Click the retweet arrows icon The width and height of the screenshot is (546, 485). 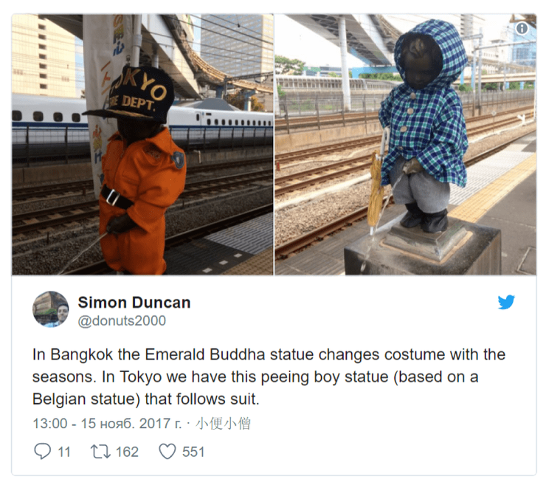(100, 452)
